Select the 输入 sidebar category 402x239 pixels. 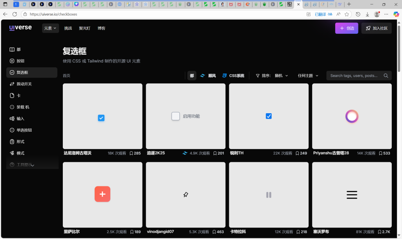pyautogui.click(x=19, y=118)
